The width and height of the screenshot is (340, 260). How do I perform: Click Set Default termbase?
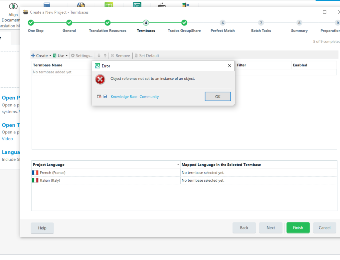point(147,56)
